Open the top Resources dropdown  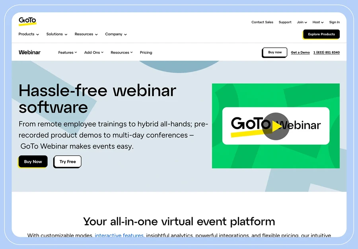pyautogui.click(x=86, y=34)
